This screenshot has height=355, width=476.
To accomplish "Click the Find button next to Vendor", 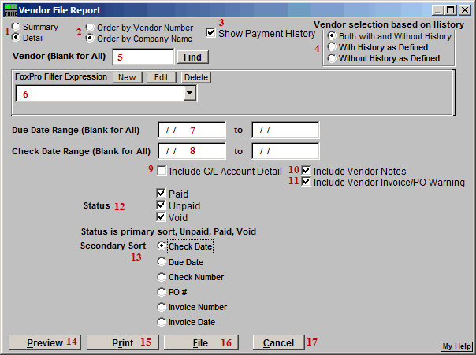I will [191, 57].
